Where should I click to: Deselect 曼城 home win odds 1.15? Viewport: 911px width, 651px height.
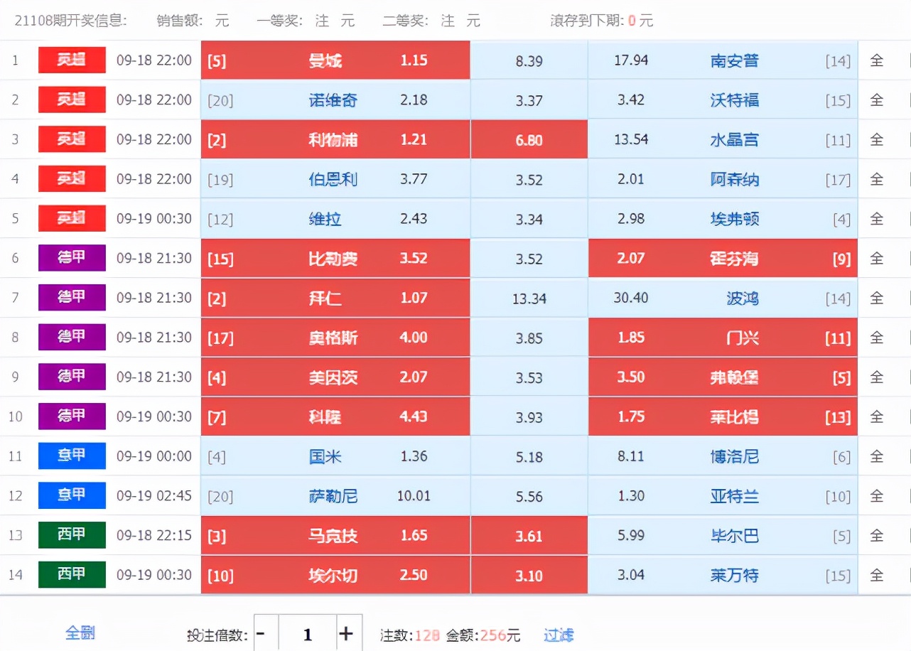coord(334,60)
